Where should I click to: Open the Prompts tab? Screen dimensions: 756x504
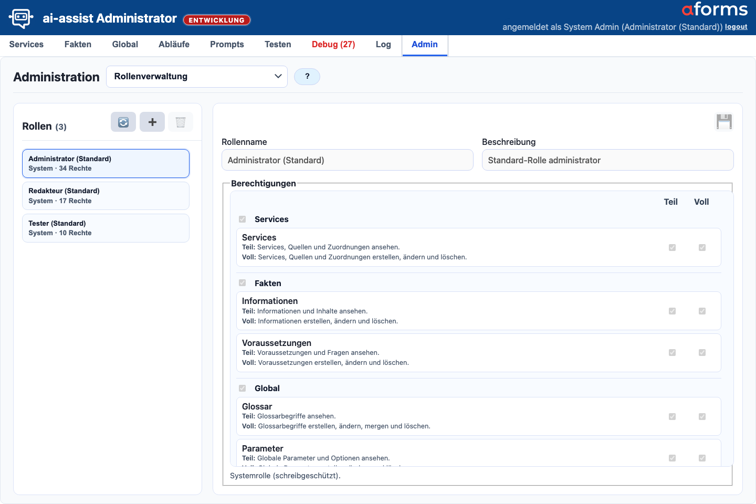click(227, 45)
